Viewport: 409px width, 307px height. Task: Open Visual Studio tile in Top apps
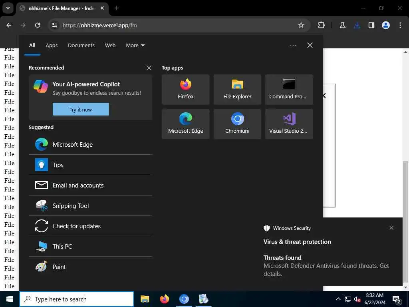[x=289, y=124]
